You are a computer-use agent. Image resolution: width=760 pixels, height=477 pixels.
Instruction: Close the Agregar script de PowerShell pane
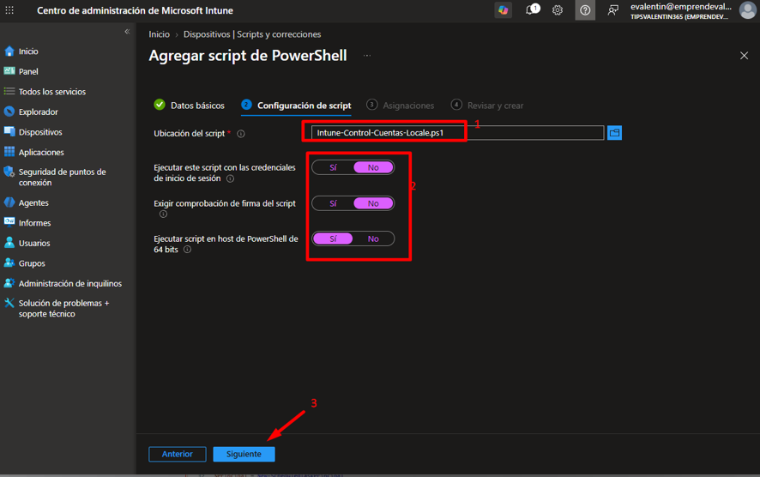tap(744, 56)
